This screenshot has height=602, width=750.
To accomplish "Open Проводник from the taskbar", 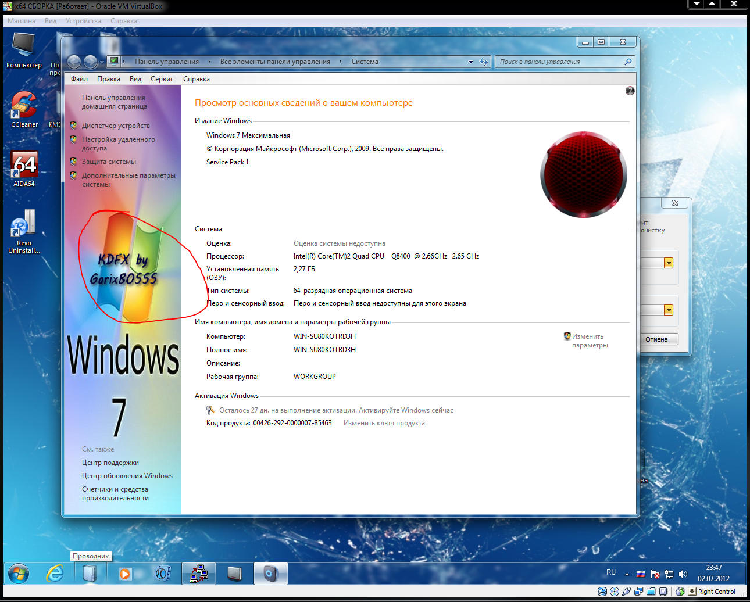I will coord(90,574).
